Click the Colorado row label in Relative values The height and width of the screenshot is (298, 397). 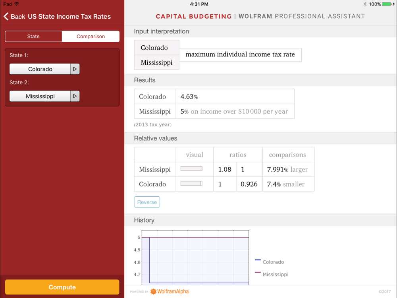pos(152,184)
